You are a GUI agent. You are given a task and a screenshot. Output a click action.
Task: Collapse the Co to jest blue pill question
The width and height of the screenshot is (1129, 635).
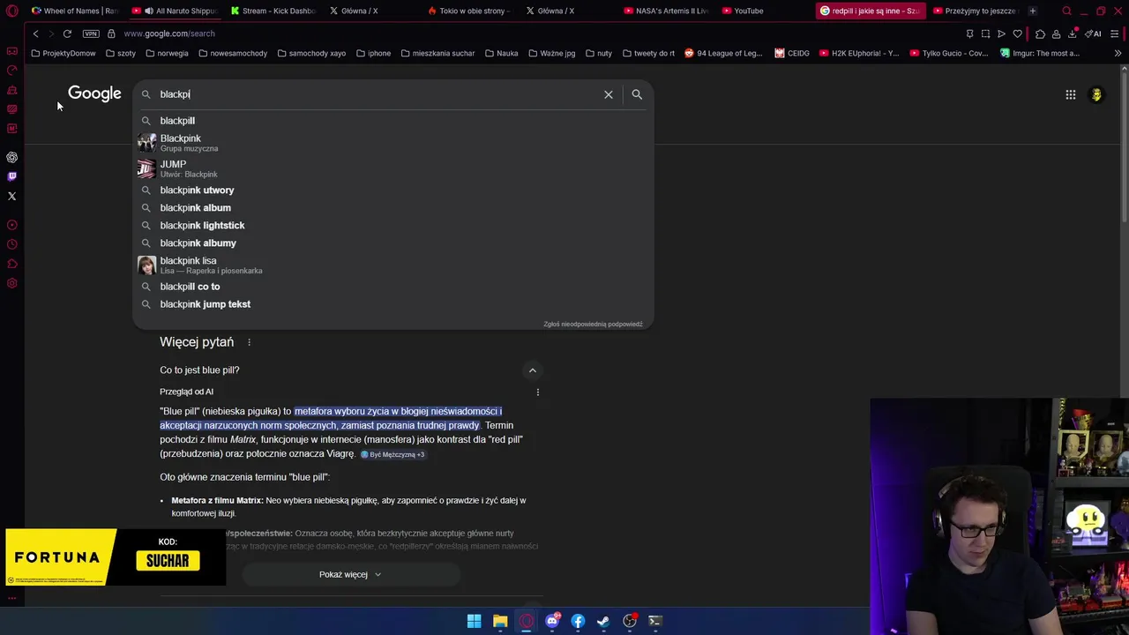coord(532,370)
